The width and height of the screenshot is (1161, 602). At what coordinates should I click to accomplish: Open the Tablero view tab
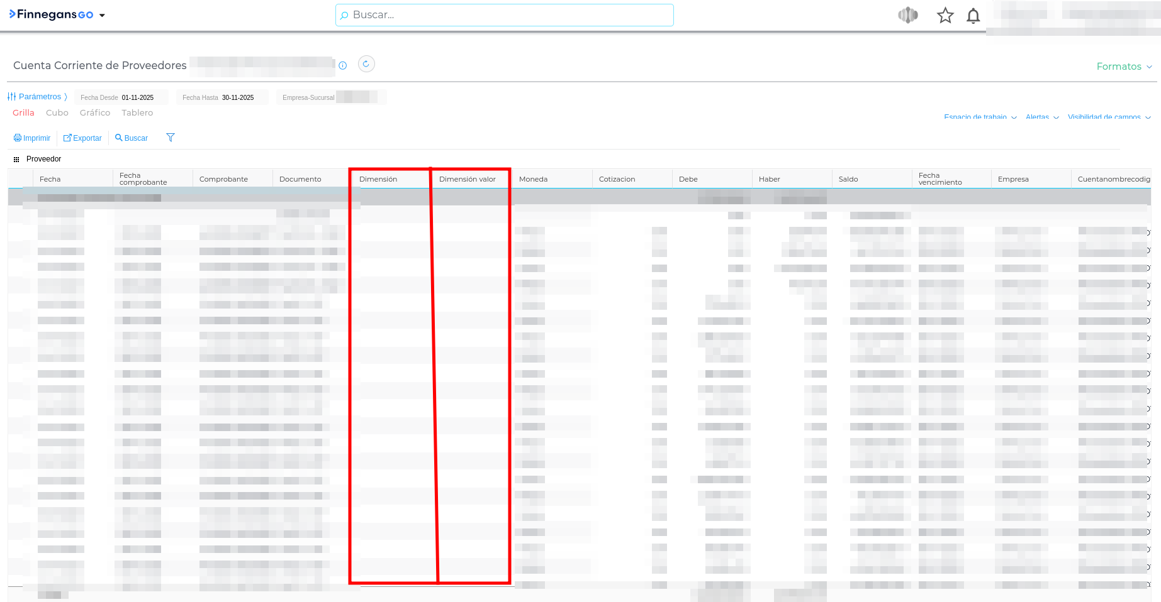pyautogui.click(x=137, y=113)
